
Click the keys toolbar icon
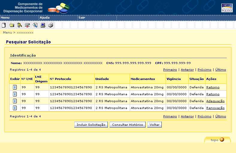(x=19, y=25)
